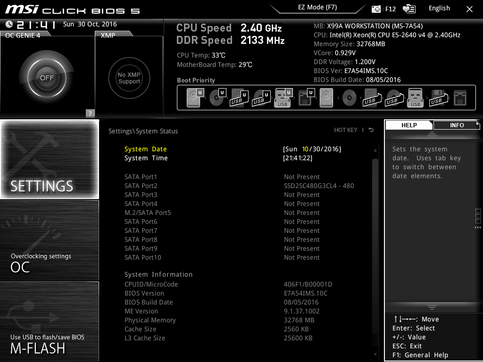The width and height of the screenshot is (483, 362).
Task: Toggle the OC Genie 4 OFF knob
Action: [47, 78]
